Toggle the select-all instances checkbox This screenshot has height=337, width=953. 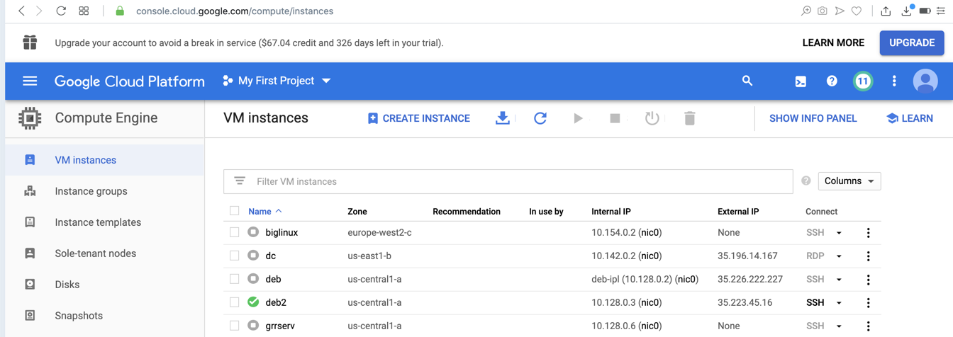235,211
